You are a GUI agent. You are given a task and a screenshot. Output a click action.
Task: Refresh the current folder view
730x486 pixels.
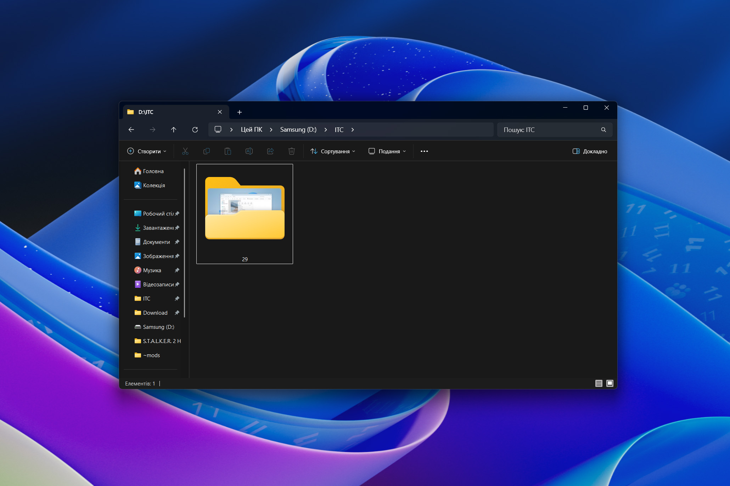pyautogui.click(x=195, y=130)
